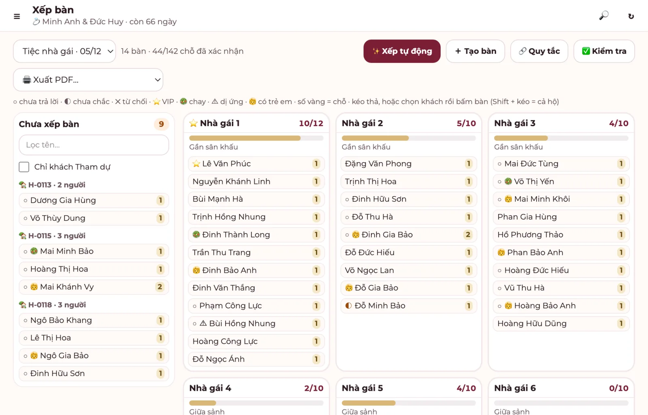Tick the 'Chỉ khách Tham dự' checkbox
648x415 pixels.
coord(24,167)
